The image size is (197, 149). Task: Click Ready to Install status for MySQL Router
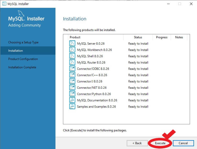pos(138,63)
